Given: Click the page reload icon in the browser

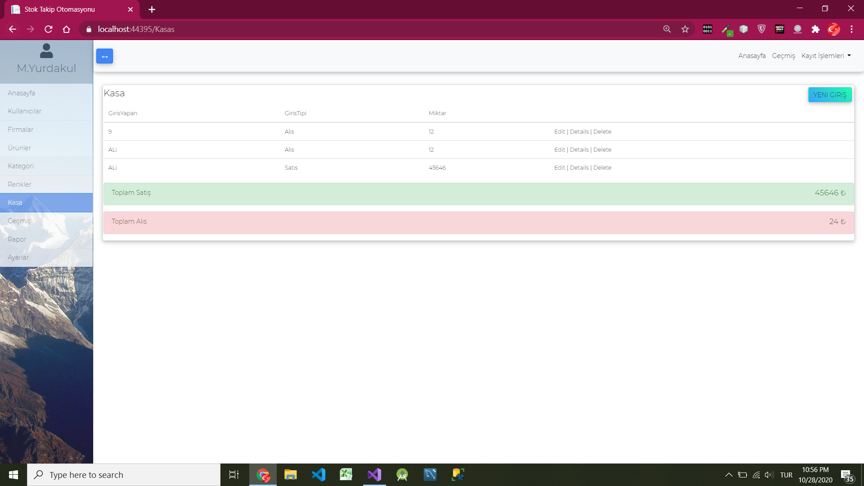Looking at the screenshot, I should click(48, 29).
